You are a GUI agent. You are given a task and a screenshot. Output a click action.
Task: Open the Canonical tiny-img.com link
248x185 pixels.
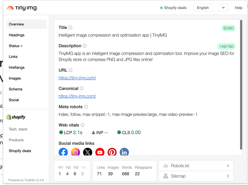click(77, 96)
